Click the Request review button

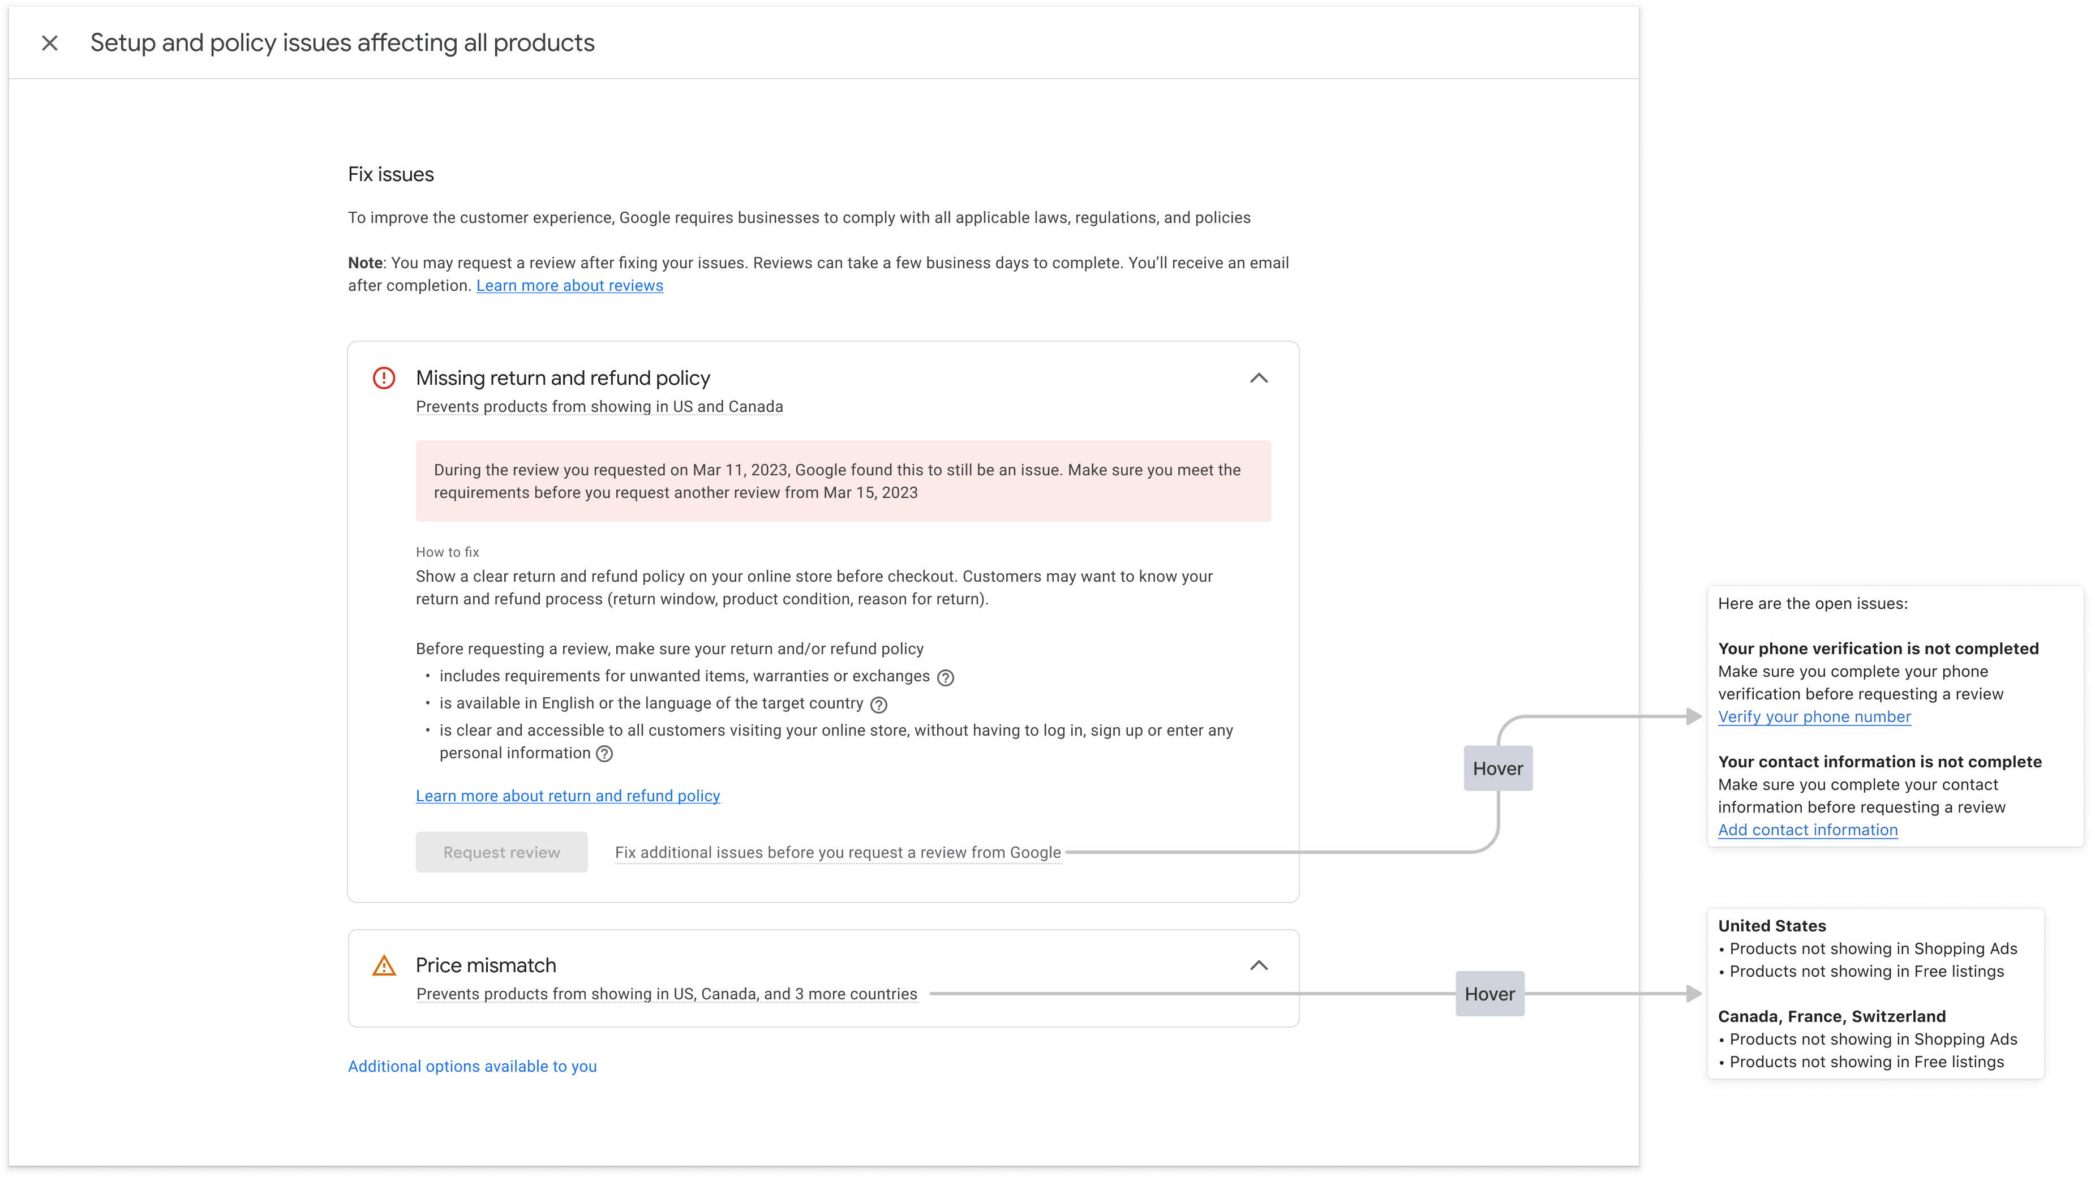[x=502, y=852]
